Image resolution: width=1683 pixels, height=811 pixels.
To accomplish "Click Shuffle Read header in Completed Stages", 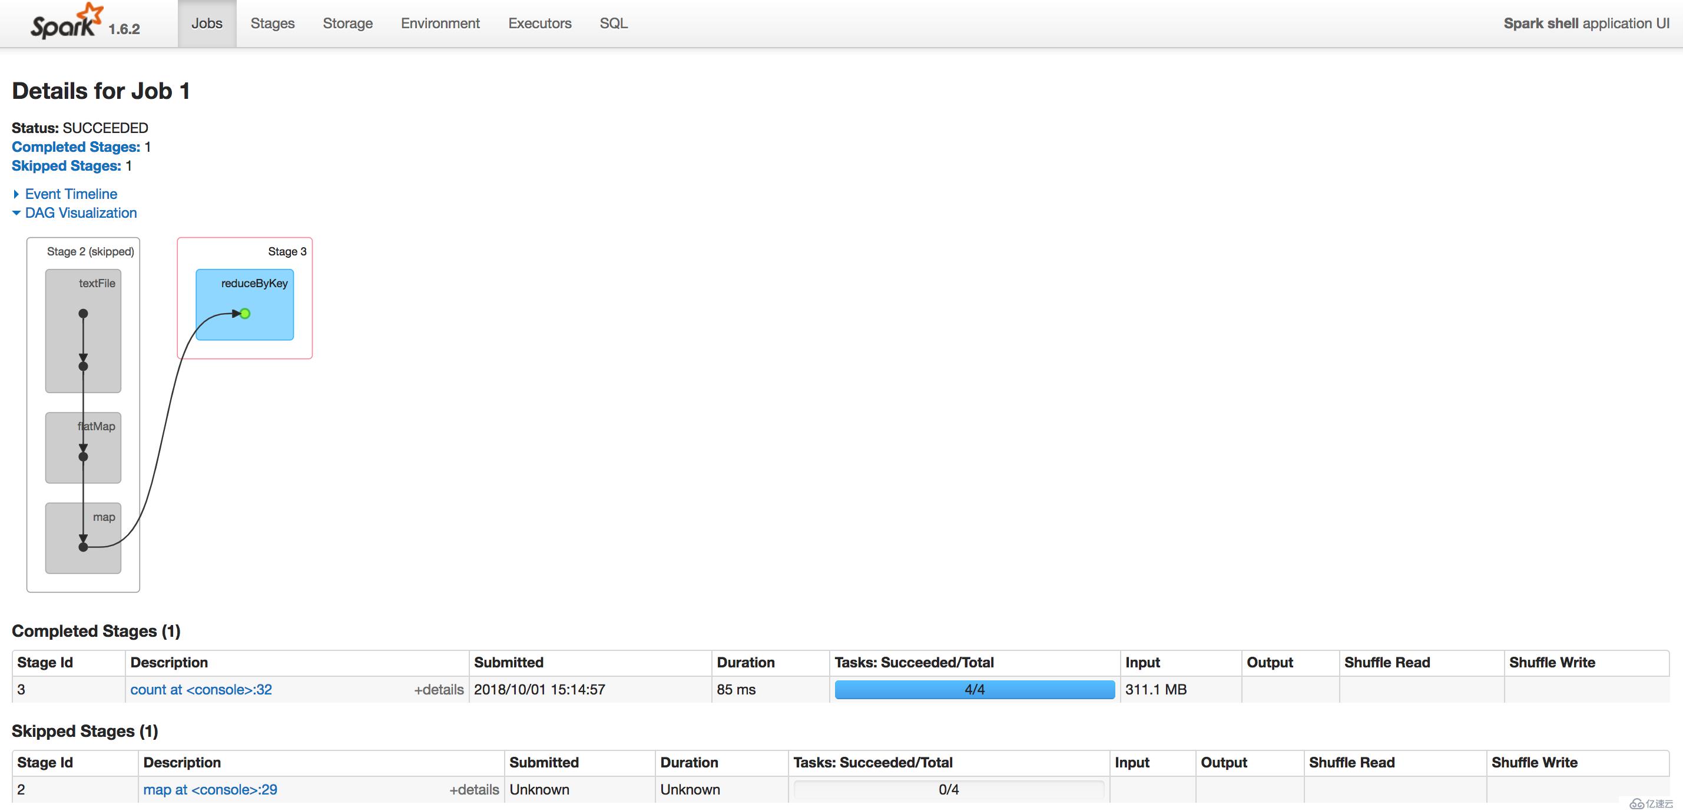I will (x=1387, y=662).
